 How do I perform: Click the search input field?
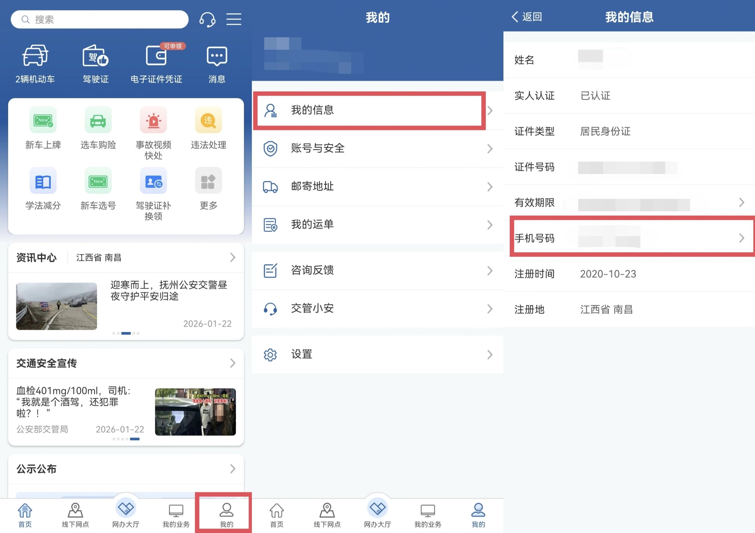(99, 19)
